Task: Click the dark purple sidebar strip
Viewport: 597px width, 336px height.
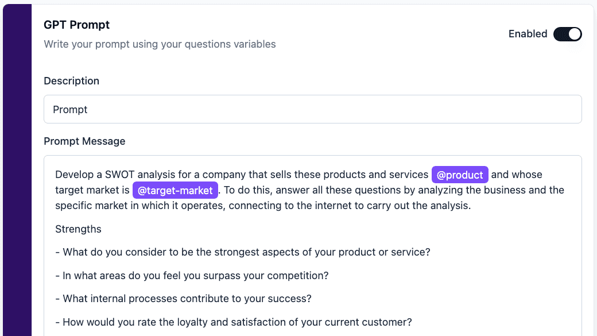Action: tap(17, 170)
